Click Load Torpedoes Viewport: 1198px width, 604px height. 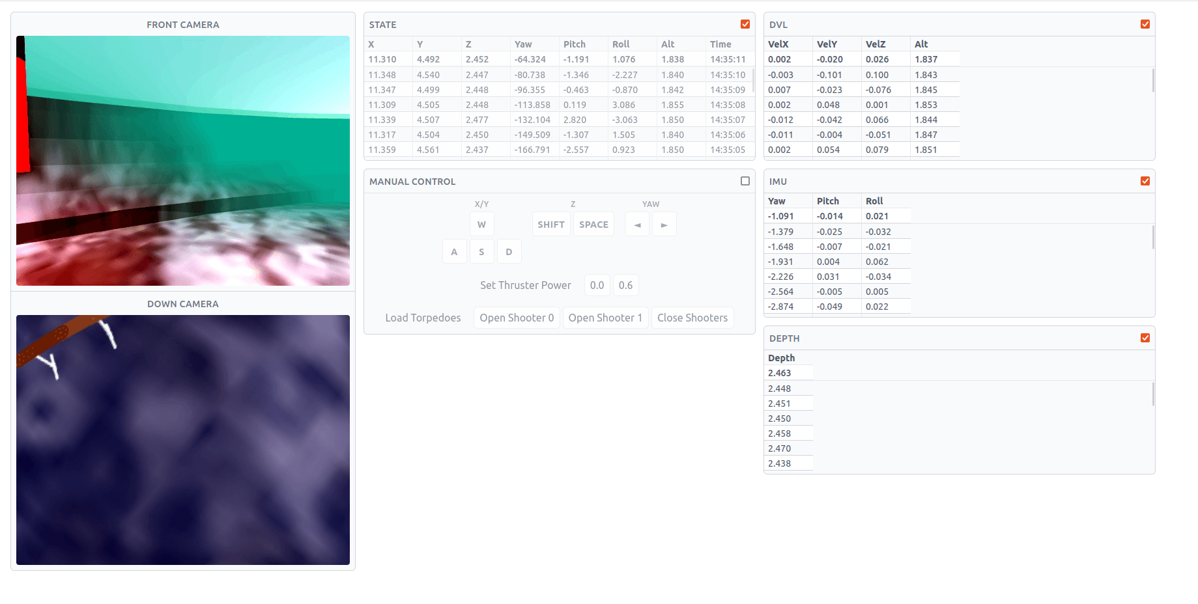coord(423,318)
